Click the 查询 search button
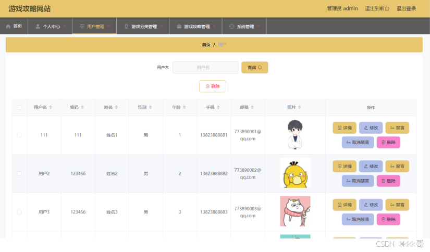 254,67
